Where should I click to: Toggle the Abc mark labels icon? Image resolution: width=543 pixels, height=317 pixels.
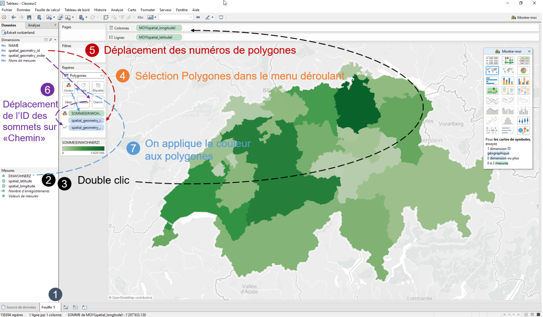click(x=140, y=17)
